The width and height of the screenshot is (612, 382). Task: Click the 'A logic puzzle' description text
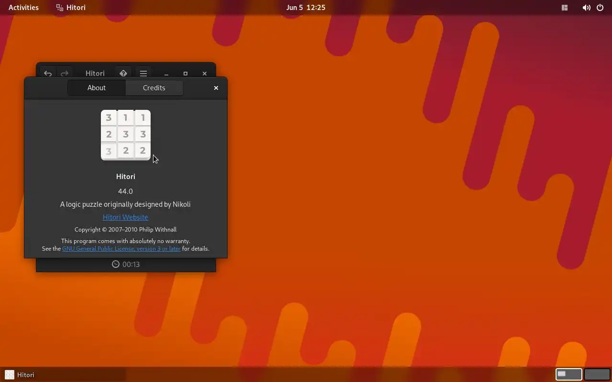click(125, 204)
